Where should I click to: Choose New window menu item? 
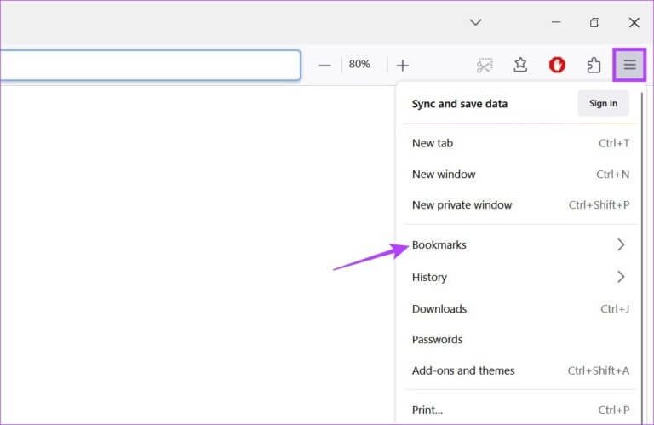[520, 175]
